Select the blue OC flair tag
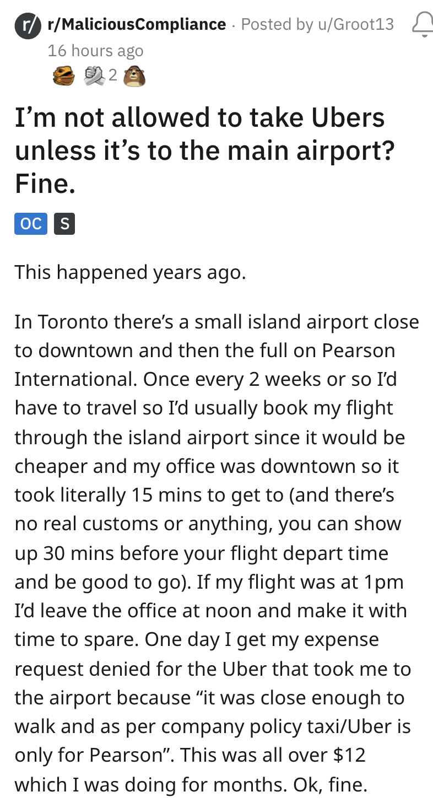Screen dimensions: 433x808 [x=31, y=224]
